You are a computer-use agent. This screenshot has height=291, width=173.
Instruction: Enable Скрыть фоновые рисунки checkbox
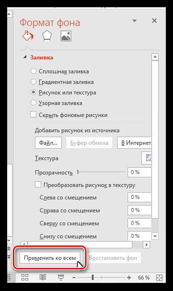[33, 115]
